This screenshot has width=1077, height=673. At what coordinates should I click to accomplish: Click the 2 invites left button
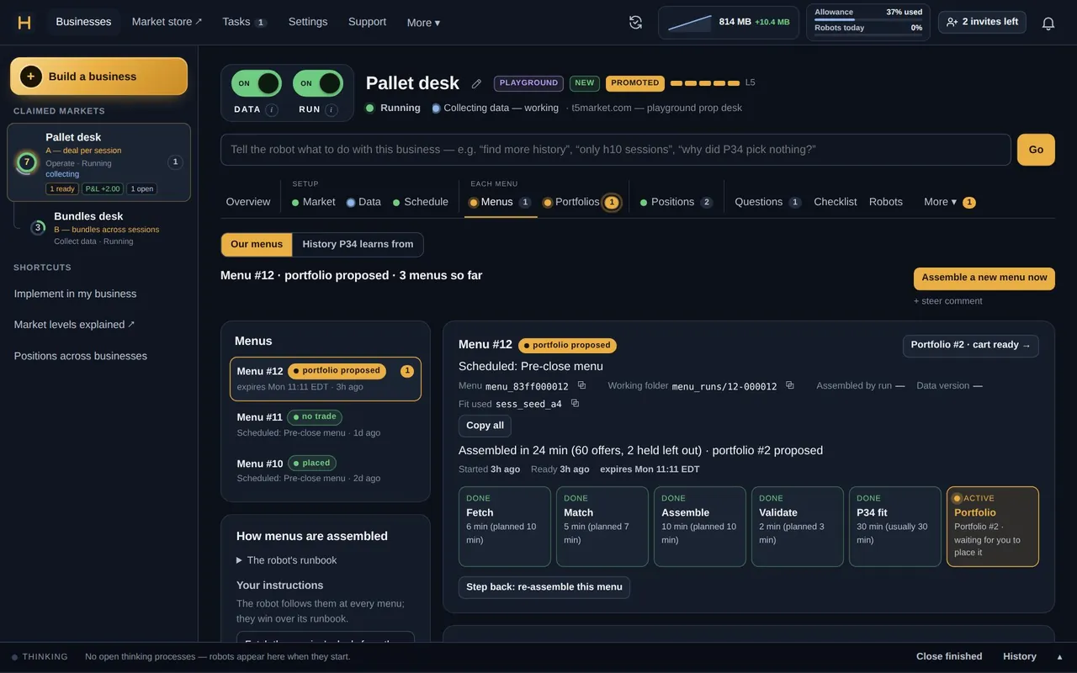coord(982,22)
